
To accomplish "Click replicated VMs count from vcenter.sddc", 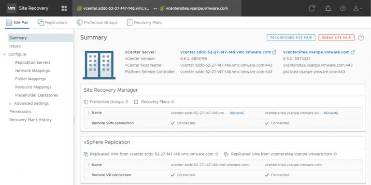I will (217, 154).
